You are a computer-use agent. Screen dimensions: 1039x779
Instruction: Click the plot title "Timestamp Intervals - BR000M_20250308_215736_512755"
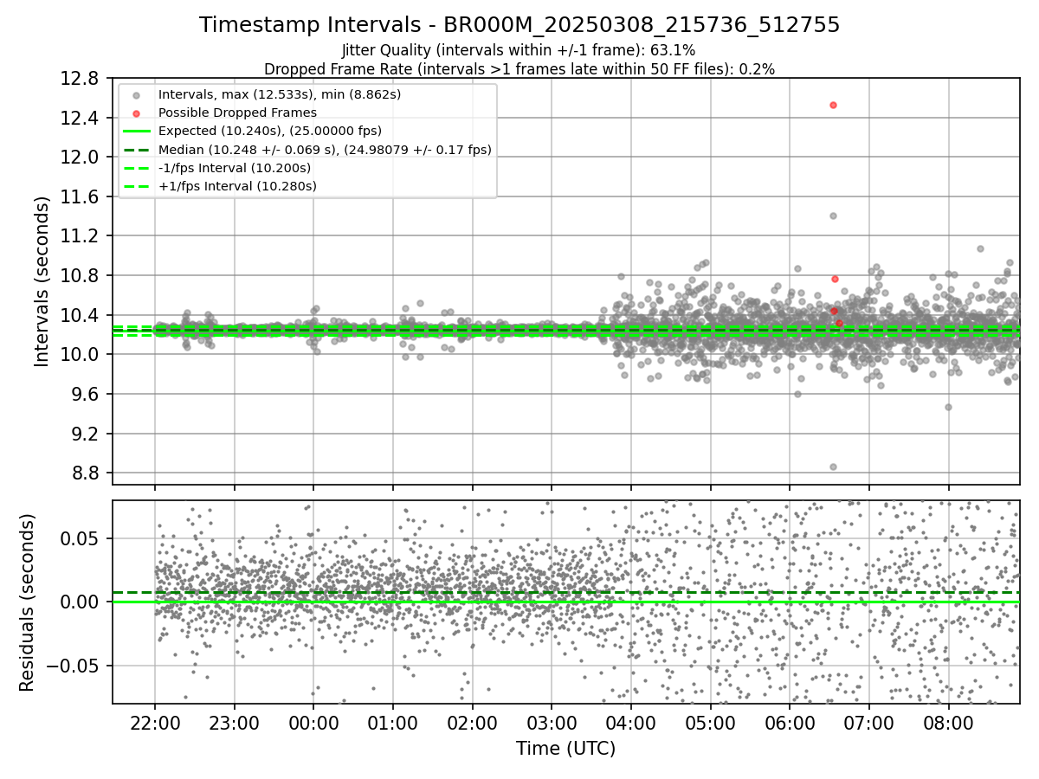point(519,25)
